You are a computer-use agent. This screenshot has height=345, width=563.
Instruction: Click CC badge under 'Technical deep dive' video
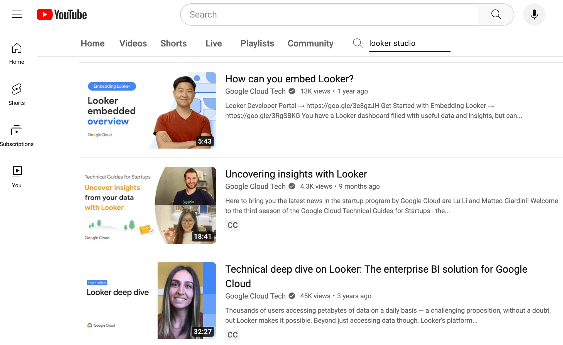click(232, 335)
